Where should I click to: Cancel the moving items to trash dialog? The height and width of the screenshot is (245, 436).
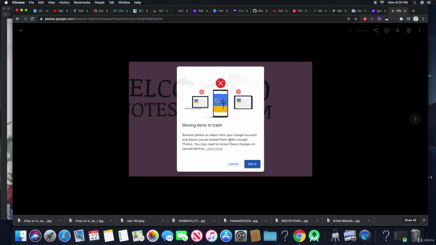(233, 164)
